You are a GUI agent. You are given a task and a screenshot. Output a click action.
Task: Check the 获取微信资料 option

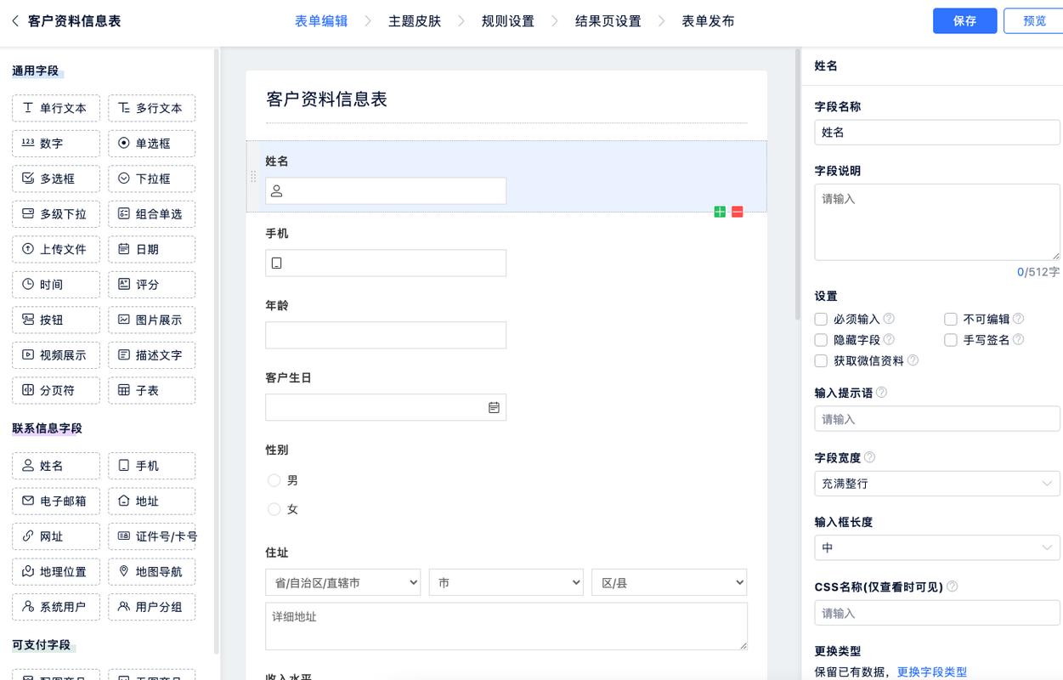tap(821, 360)
